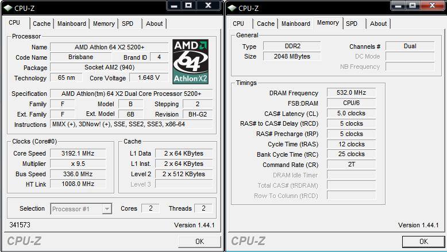447x252 pixels.
Task: Open the About tab in right CPU-Z window
Action: pyautogui.click(x=378, y=24)
